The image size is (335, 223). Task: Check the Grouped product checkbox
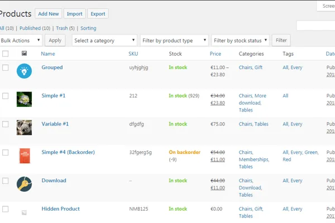pos(6,67)
